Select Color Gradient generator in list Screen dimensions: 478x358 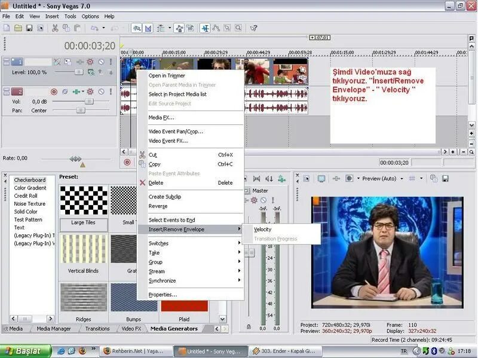(x=30, y=188)
